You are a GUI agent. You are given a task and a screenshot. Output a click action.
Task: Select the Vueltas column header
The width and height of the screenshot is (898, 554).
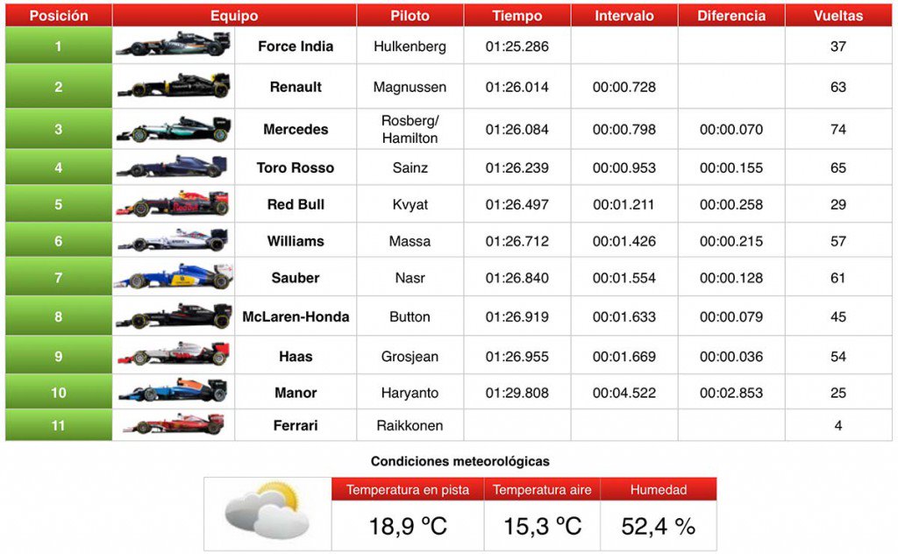(x=838, y=16)
